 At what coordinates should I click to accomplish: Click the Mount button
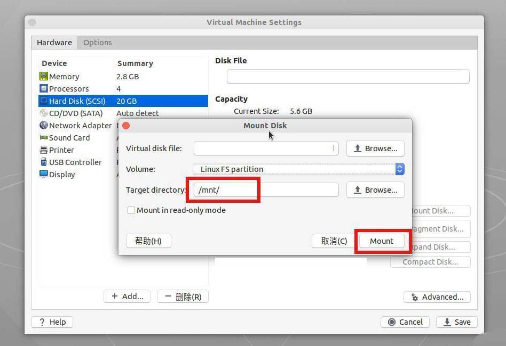click(x=381, y=241)
